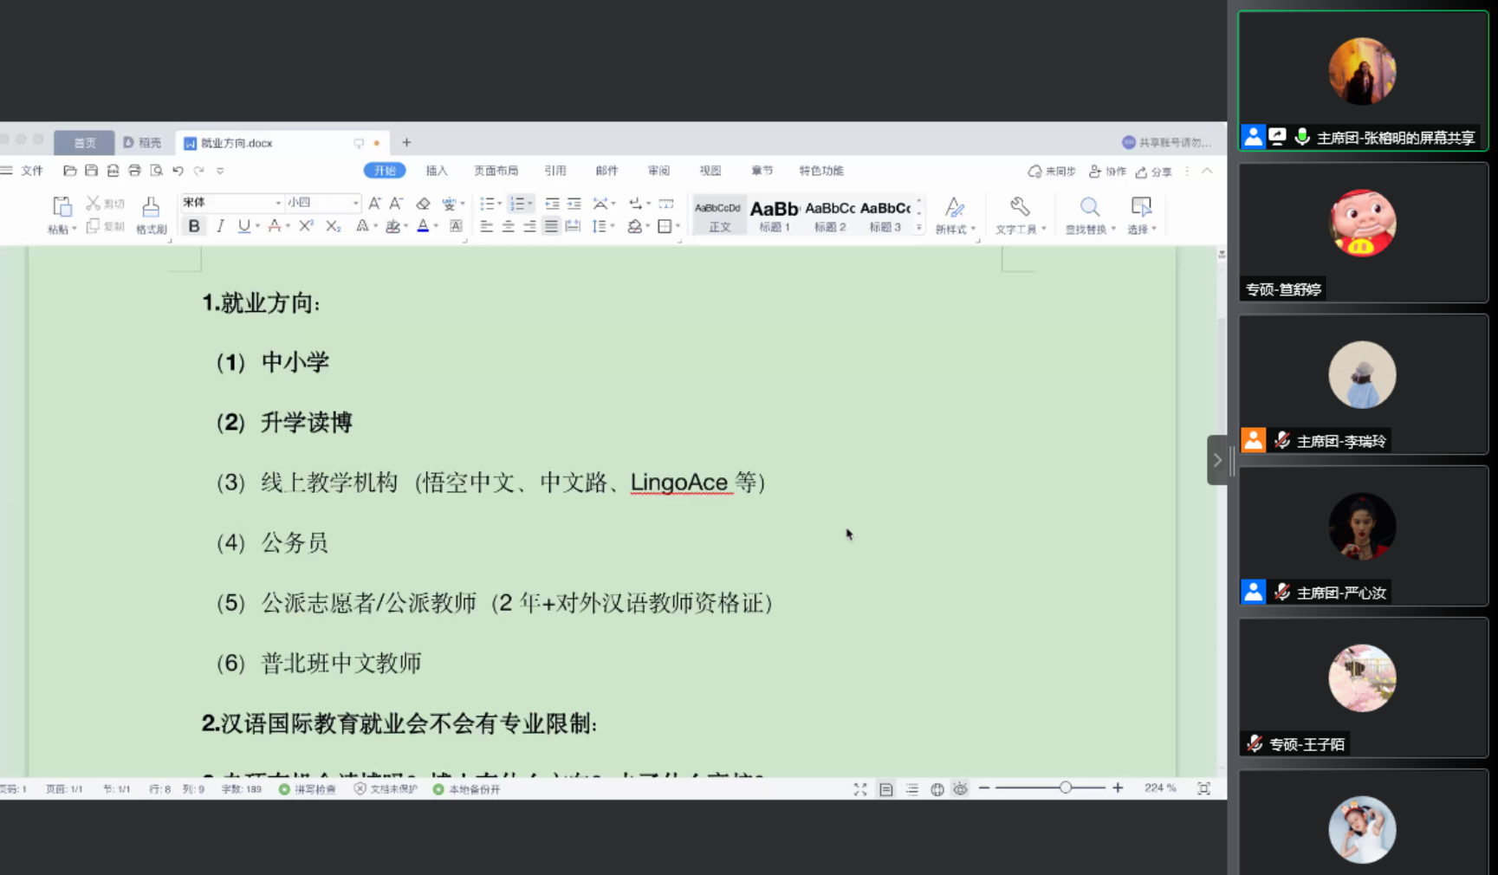This screenshot has height=875, width=1498.
Task: Open the font size dropdown (小四)
Action: [355, 203]
